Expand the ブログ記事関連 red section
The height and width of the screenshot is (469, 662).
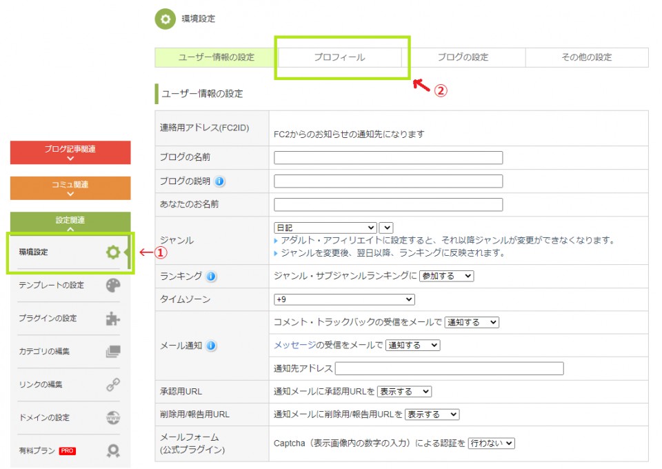click(x=70, y=152)
